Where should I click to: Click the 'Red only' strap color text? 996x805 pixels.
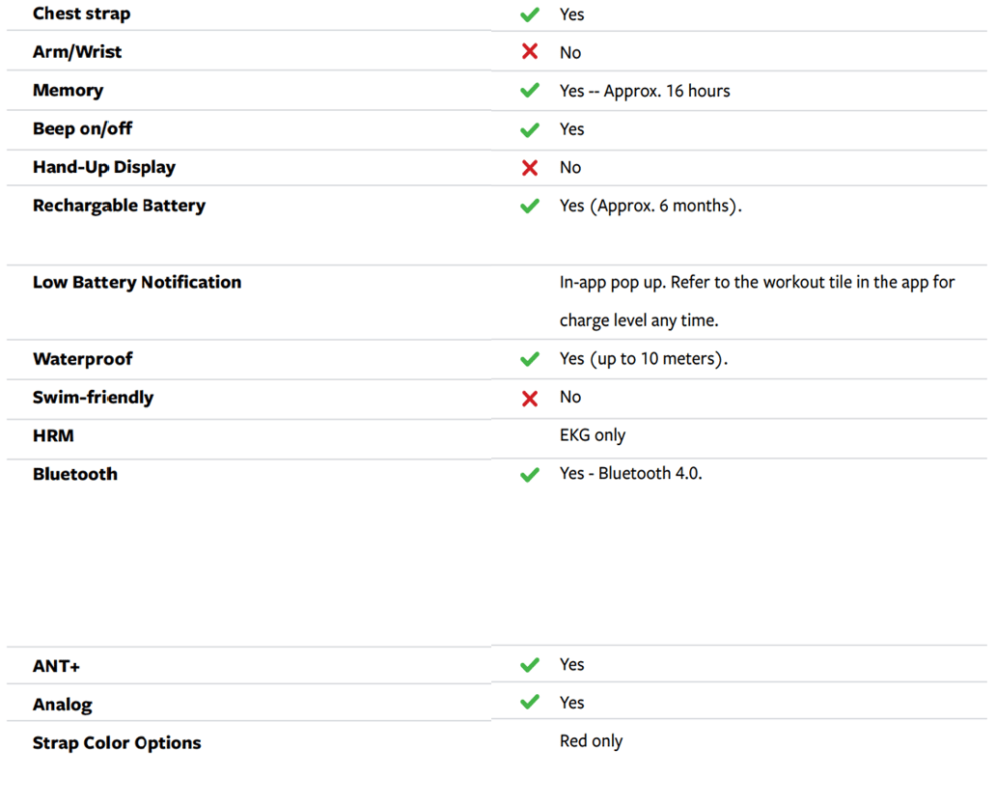click(x=591, y=741)
